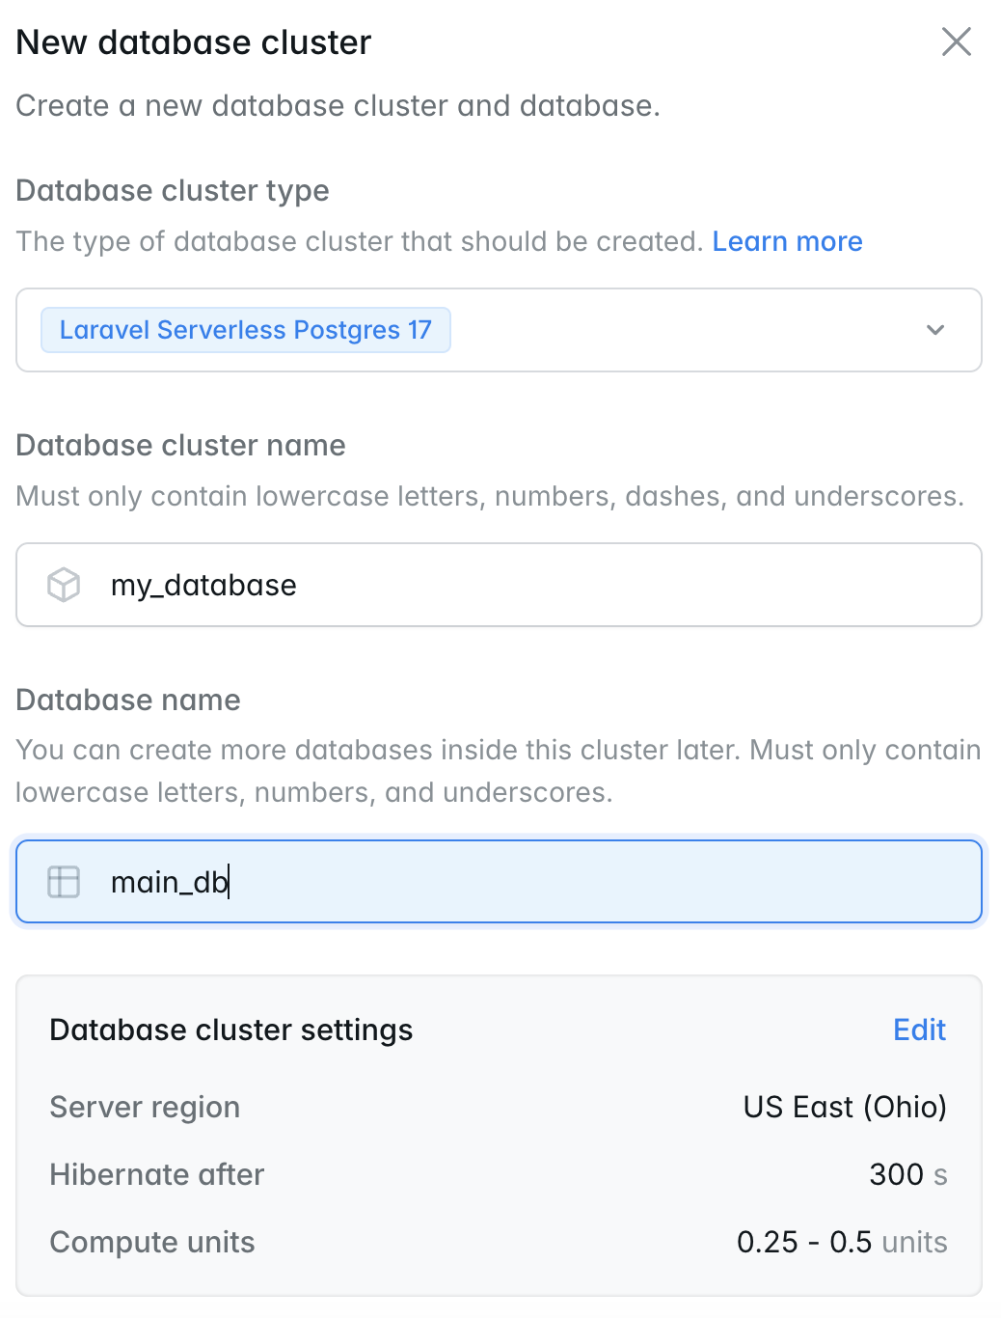Image resolution: width=1001 pixels, height=1318 pixels.
Task: Click the Database cluster name label
Action: [x=181, y=445]
